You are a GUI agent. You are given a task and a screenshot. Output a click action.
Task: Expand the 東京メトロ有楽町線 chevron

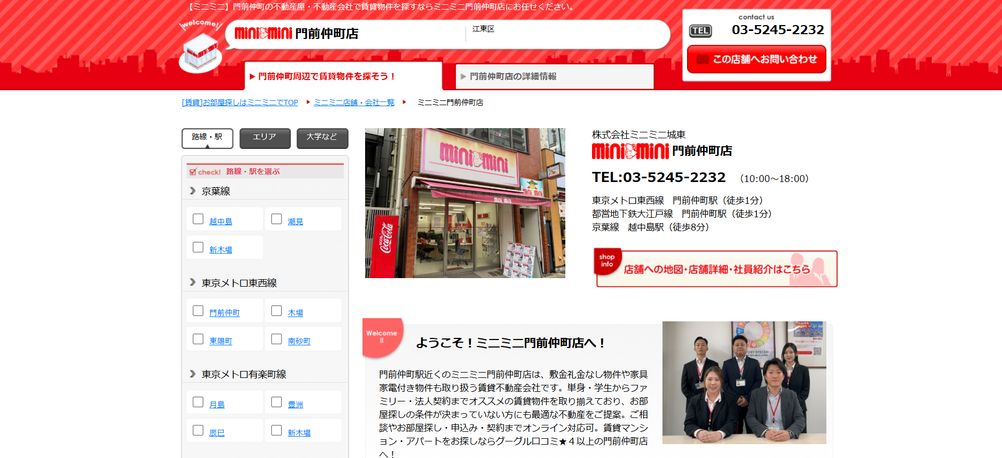(193, 374)
